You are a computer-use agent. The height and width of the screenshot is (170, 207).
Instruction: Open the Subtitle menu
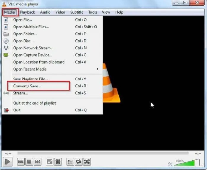[77, 12]
